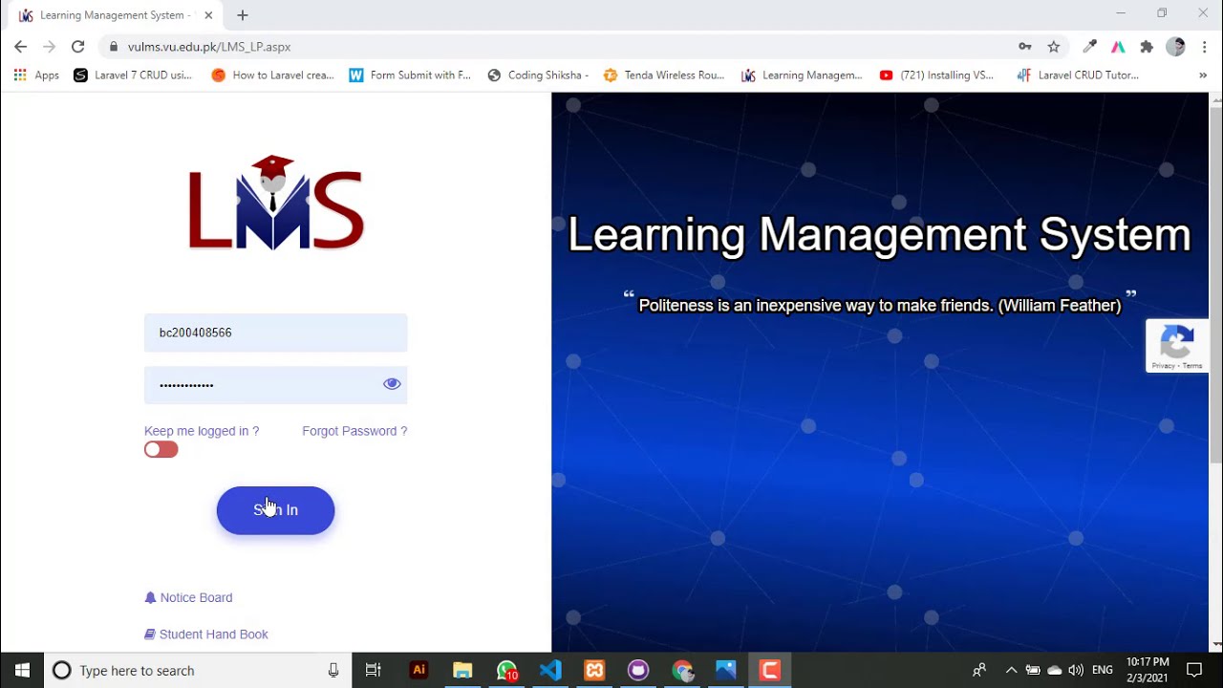This screenshot has height=688, width=1223.
Task: Open Chrome from taskbar
Action: point(682,671)
